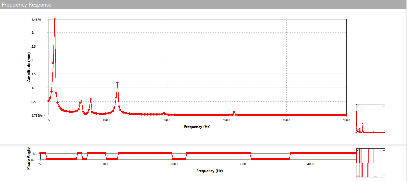Click the 5000. tick on amplitude frequency axis
Image resolution: width=407 pixels, height=182 pixels.
coord(346,120)
